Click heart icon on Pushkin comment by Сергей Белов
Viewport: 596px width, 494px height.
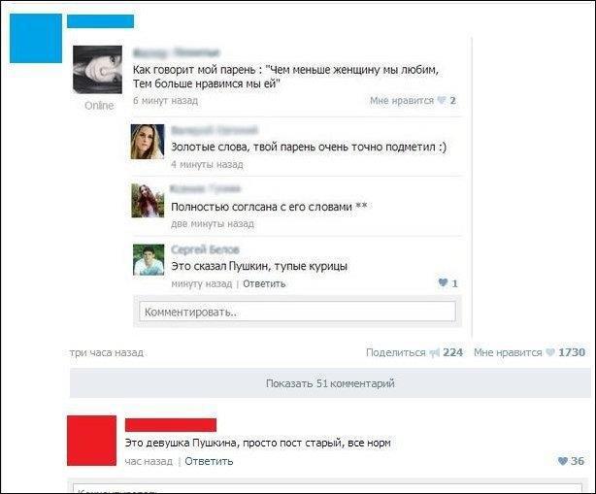tap(443, 282)
